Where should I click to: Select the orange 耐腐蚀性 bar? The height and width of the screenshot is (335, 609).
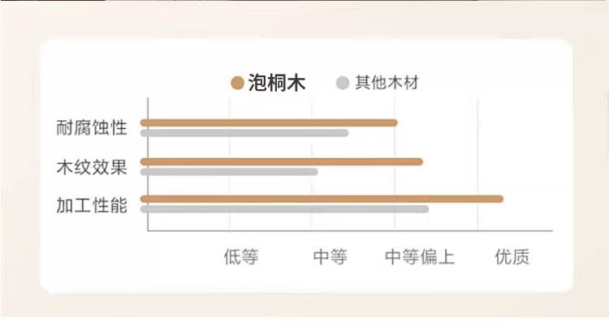click(x=269, y=122)
